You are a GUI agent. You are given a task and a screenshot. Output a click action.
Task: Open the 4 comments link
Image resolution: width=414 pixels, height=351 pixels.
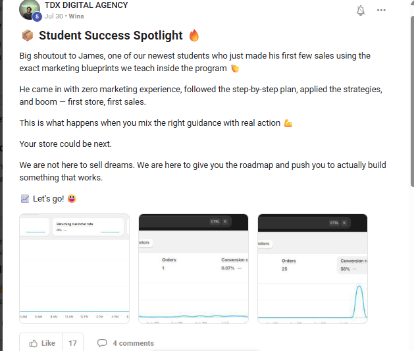point(133,342)
